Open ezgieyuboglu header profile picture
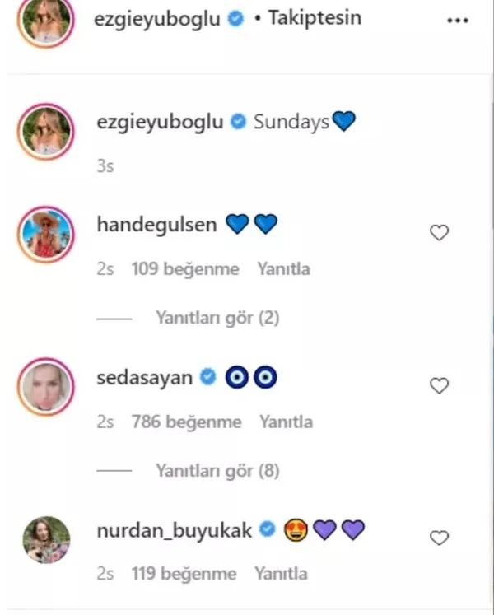The image size is (494, 615). click(46, 20)
